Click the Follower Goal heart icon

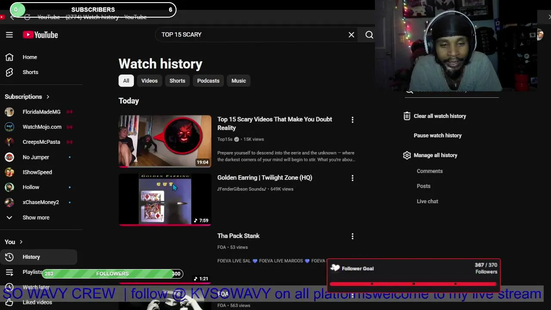click(335, 268)
